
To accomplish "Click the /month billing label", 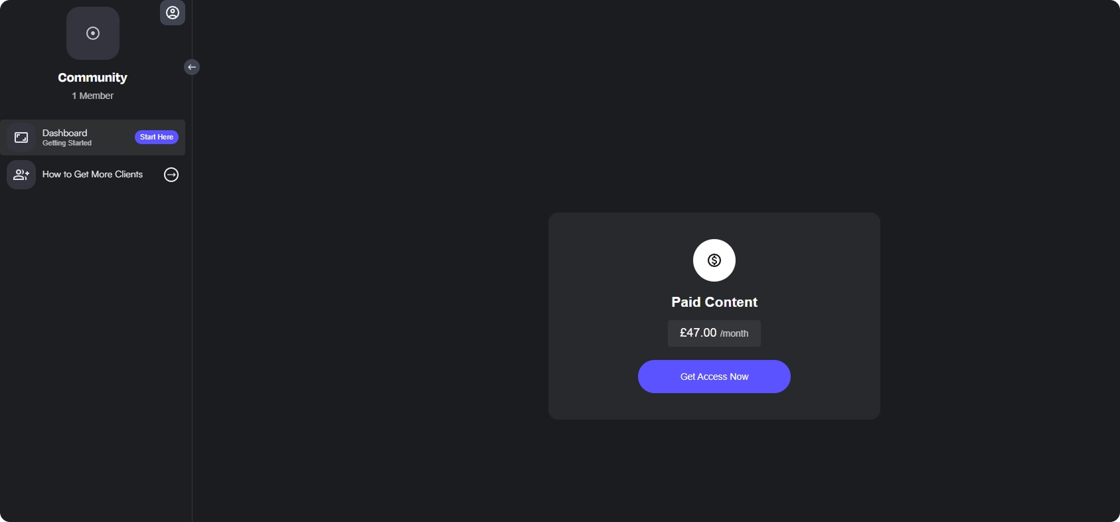I will pyautogui.click(x=734, y=334).
